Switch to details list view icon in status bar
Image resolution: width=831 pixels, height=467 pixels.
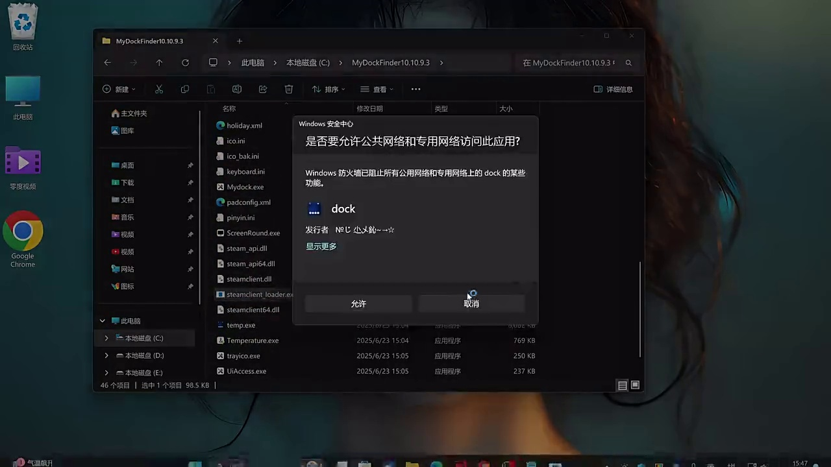pos(623,385)
